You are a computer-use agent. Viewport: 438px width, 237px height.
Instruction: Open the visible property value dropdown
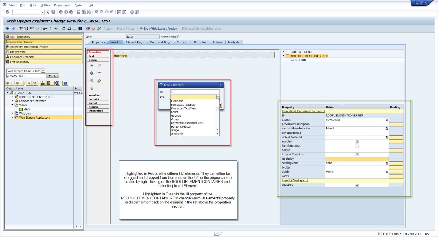387,172
